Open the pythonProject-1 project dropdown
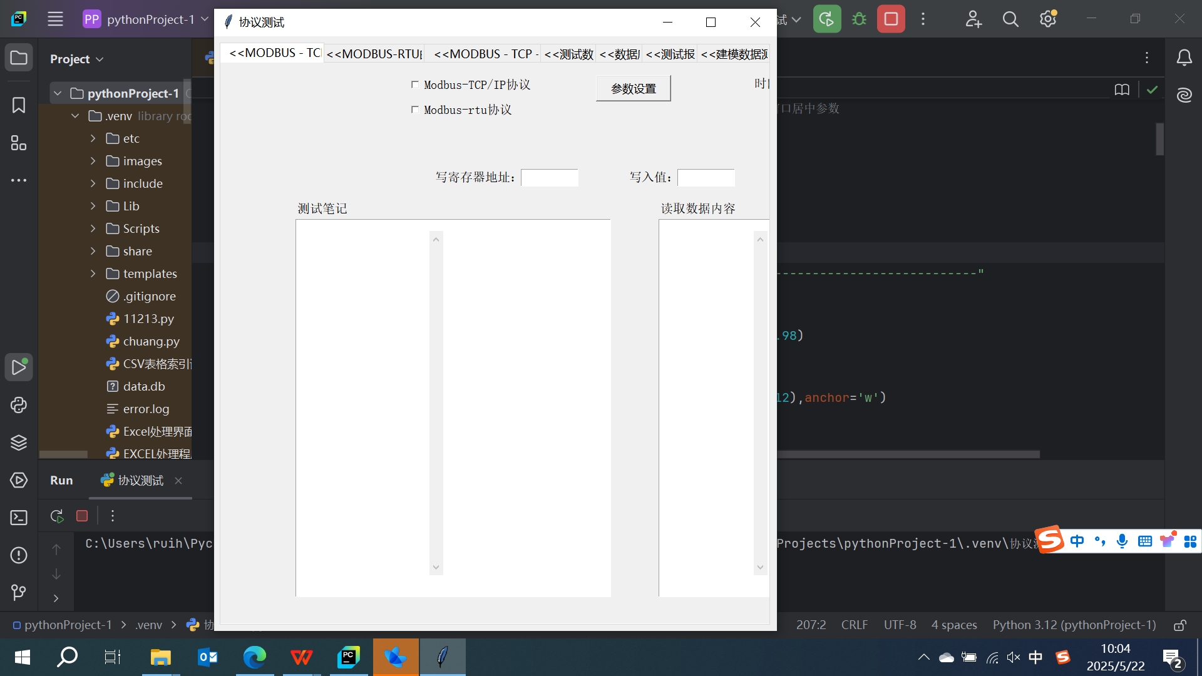 pyautogui.click(x=145, y=19)
